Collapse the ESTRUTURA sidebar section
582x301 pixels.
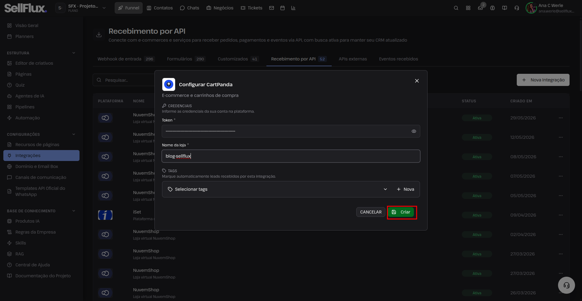(x=74, y=53)
